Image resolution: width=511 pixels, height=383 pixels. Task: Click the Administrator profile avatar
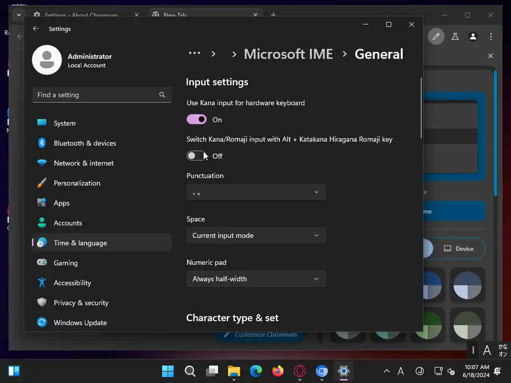(47, 60)
